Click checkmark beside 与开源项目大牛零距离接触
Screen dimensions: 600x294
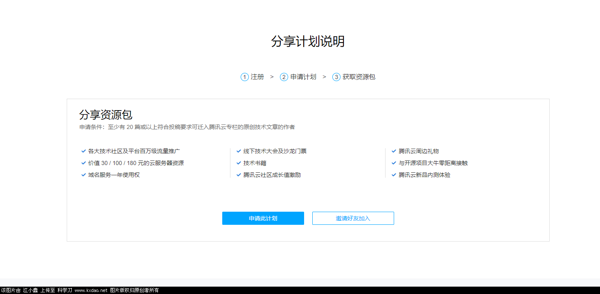[394, 163]
